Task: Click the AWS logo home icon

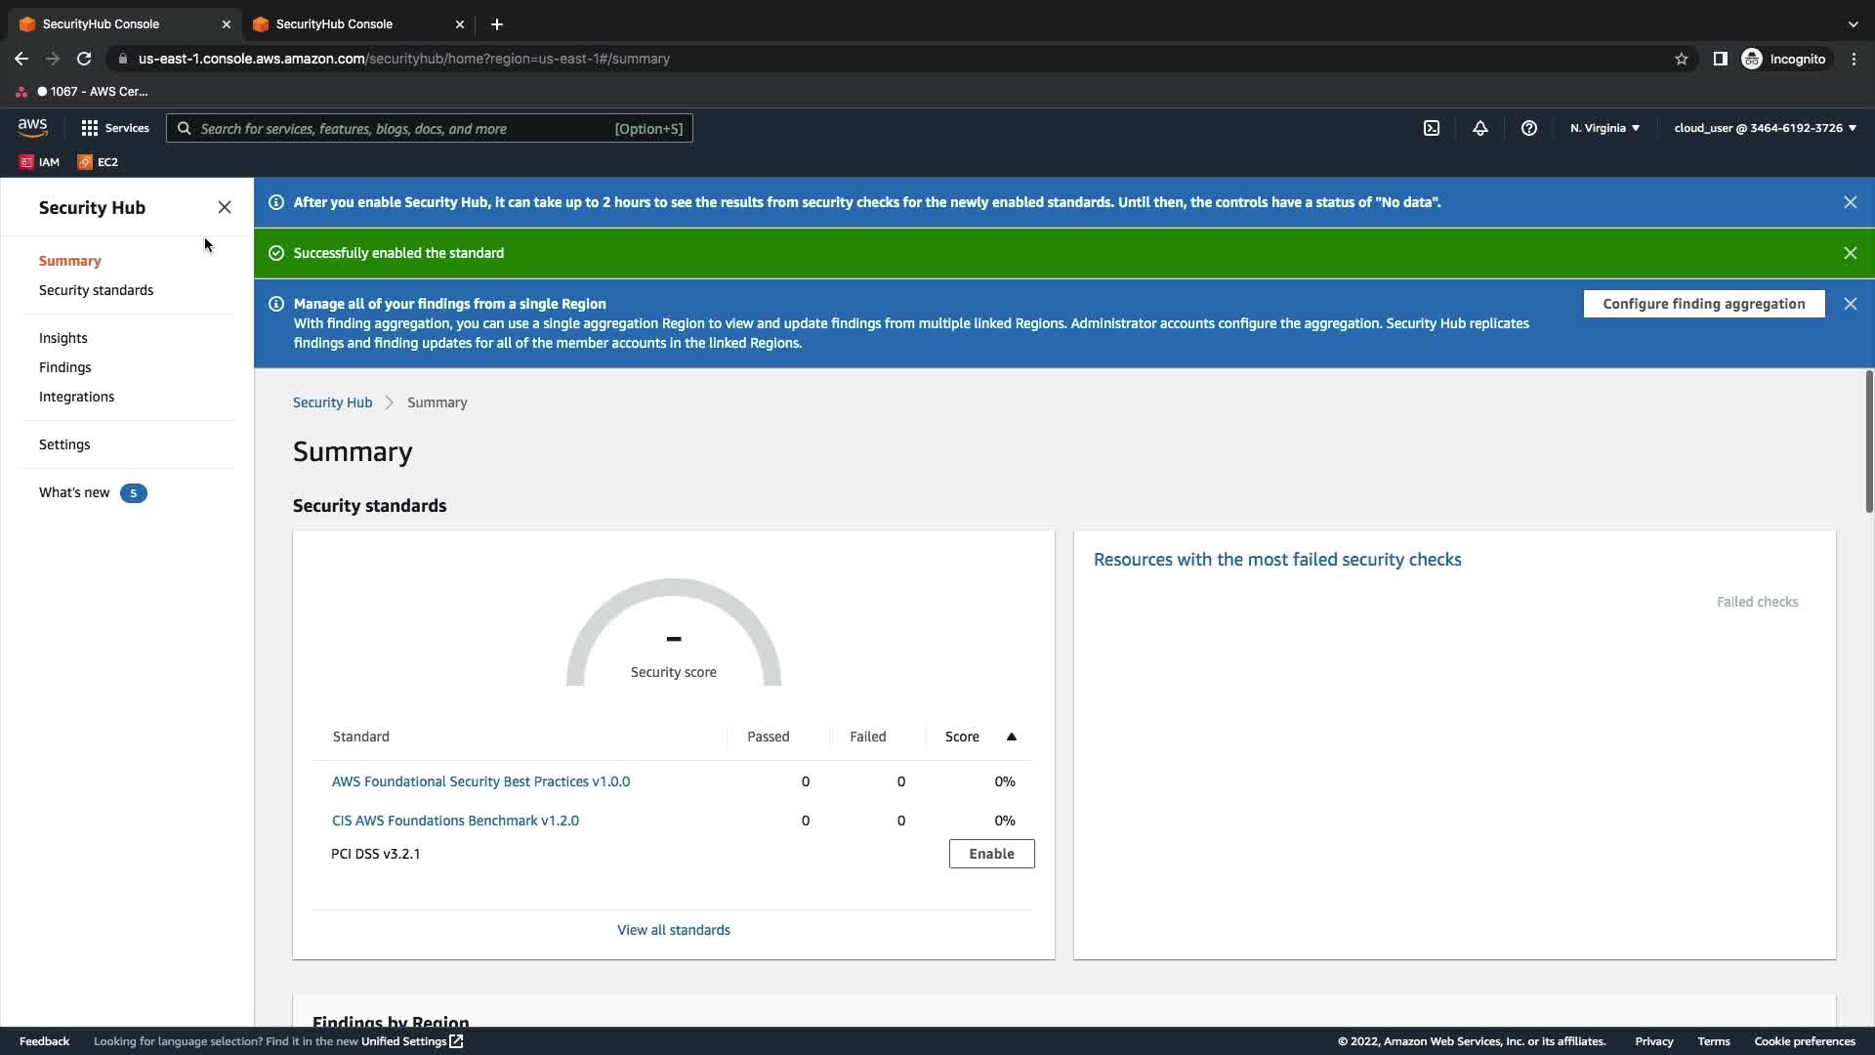Action: [x=32, y=128]
